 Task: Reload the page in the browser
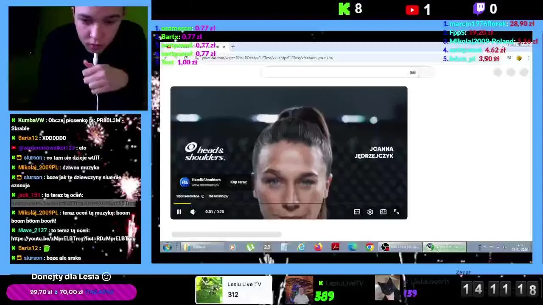[185, 58]
